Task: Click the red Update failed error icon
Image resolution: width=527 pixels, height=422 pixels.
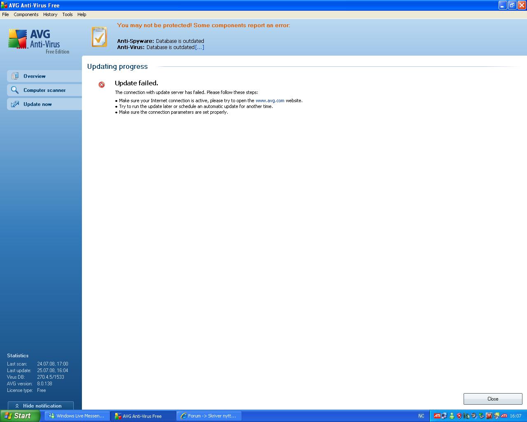Action: [102, 84]
